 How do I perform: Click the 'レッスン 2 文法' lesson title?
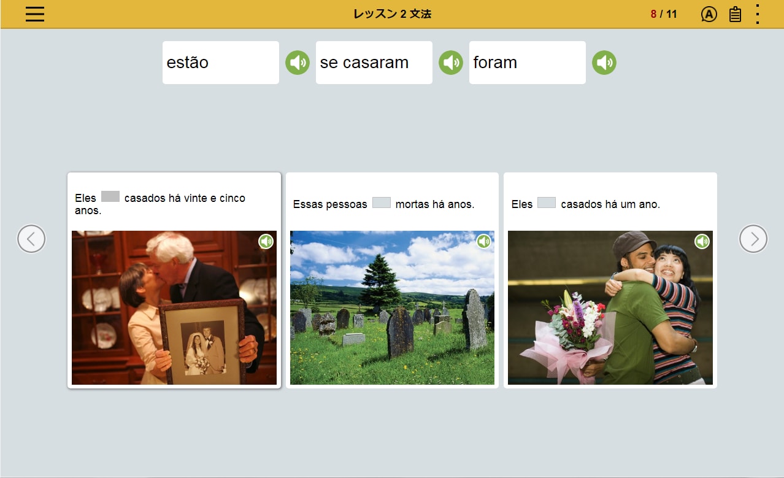[392, 14]
